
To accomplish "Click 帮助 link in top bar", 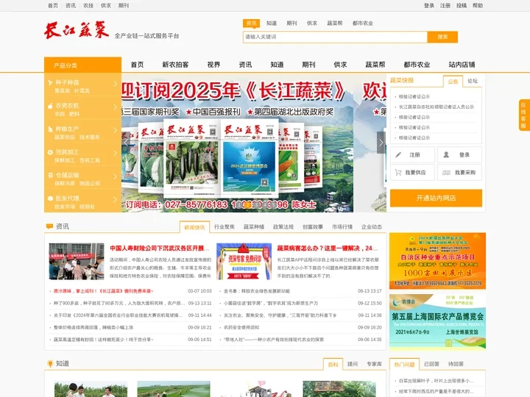I will pos(478,5).
